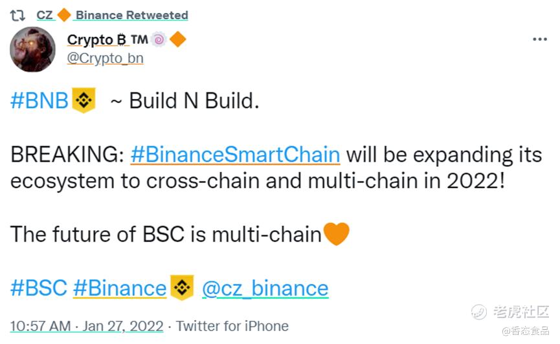Click the 10:57 AM Jan 27, 2022 timestamp
Screen dimensions: 560x344
[87, 326]
